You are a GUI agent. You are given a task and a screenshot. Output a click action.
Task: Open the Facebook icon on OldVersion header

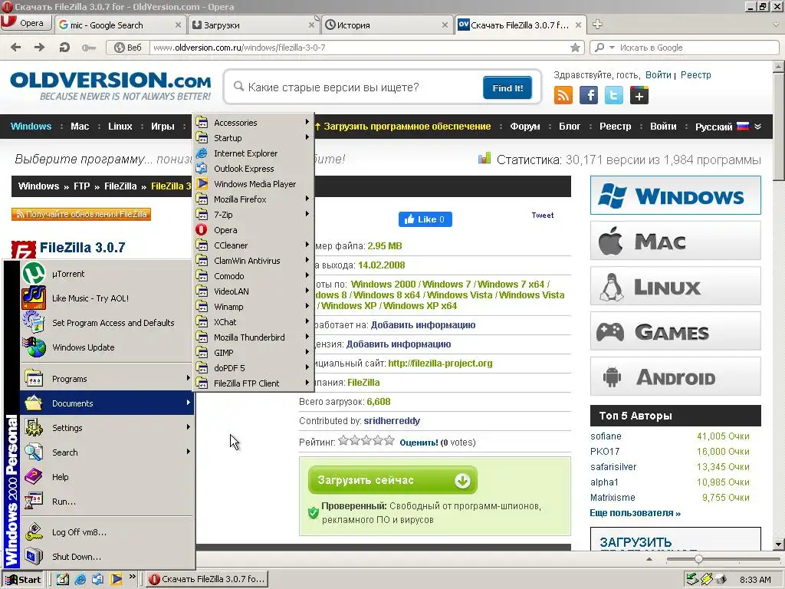589,94
